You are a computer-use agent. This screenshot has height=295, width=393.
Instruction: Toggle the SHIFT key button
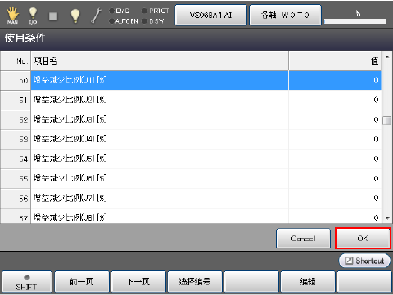[26, 282]
